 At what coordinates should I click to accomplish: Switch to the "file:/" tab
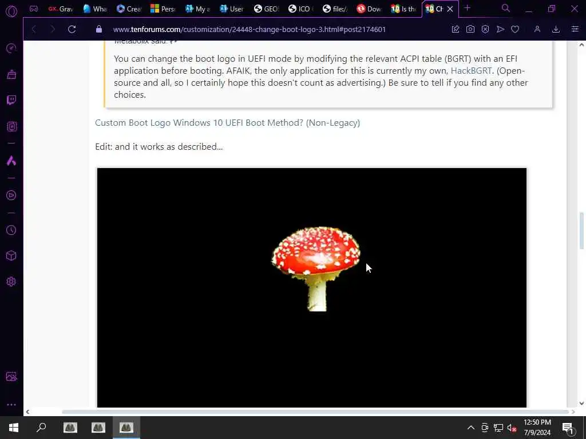coord(335,9)
